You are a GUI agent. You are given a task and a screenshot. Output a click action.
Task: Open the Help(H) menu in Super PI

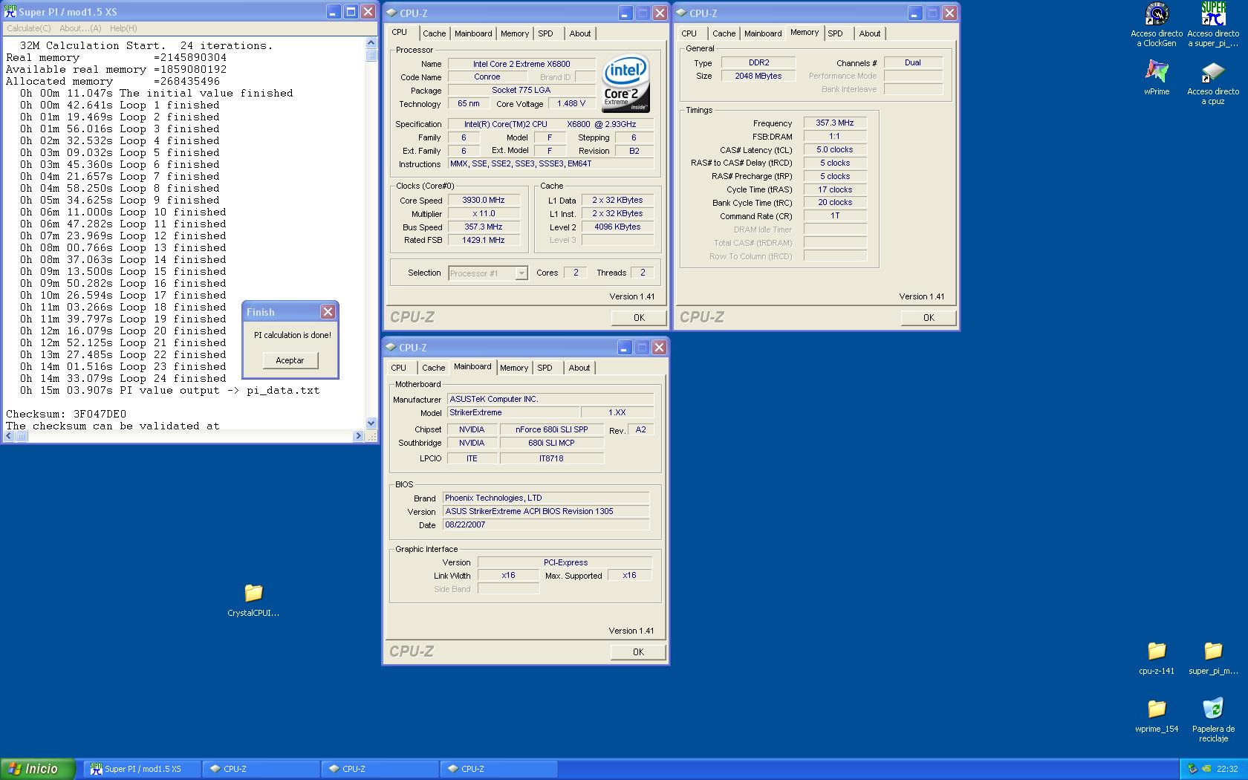123,28
